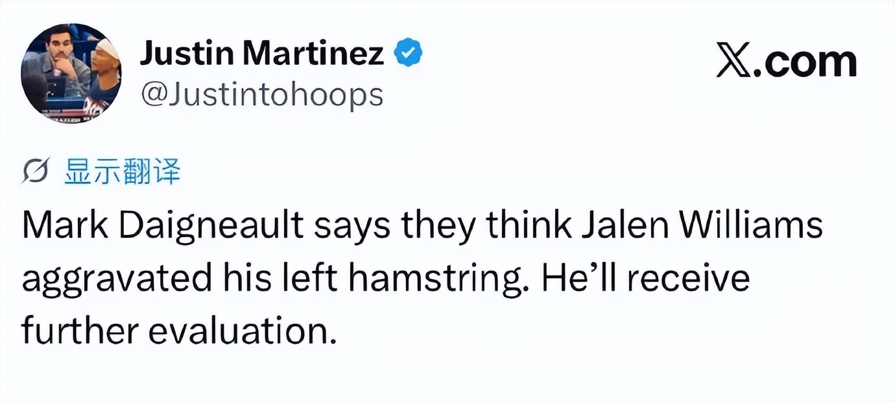
Task: Click "further evaluation" on the last line
Action: pyautogui.click(x=180, y=331)
